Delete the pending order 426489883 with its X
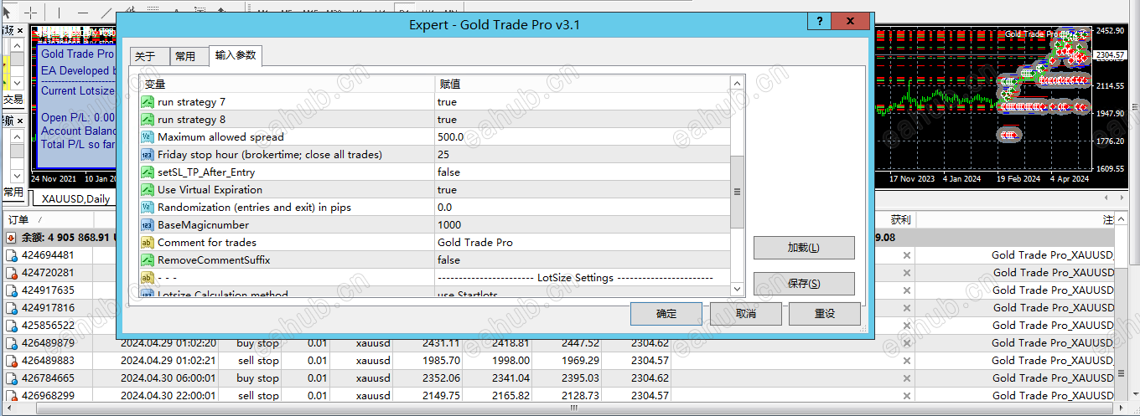This screenshot has height=416, width=1140. [906, 361]
